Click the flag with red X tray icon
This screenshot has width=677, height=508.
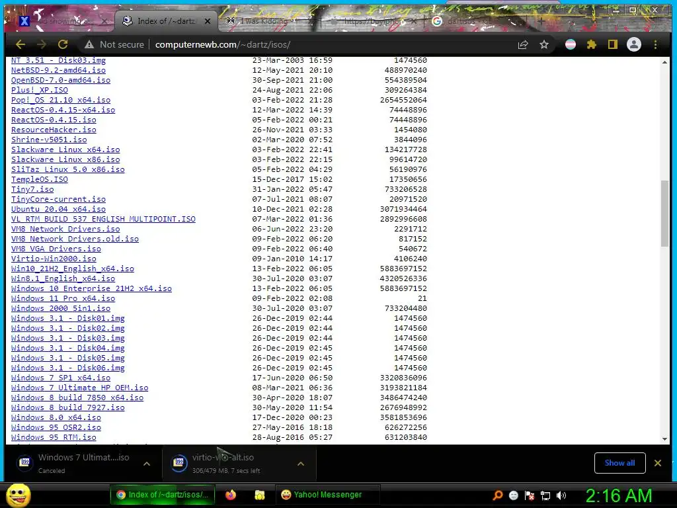(530, 495)
